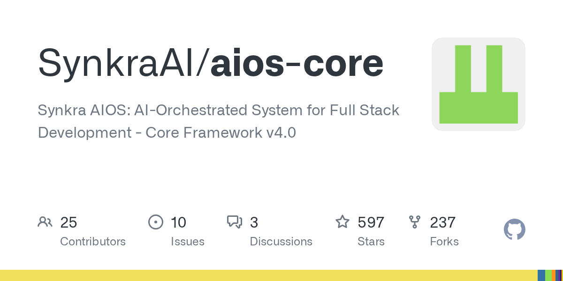Click the first blue language bar segment
Image resolution: width=563 pixels, height=281 pixels.
point(541,275)
